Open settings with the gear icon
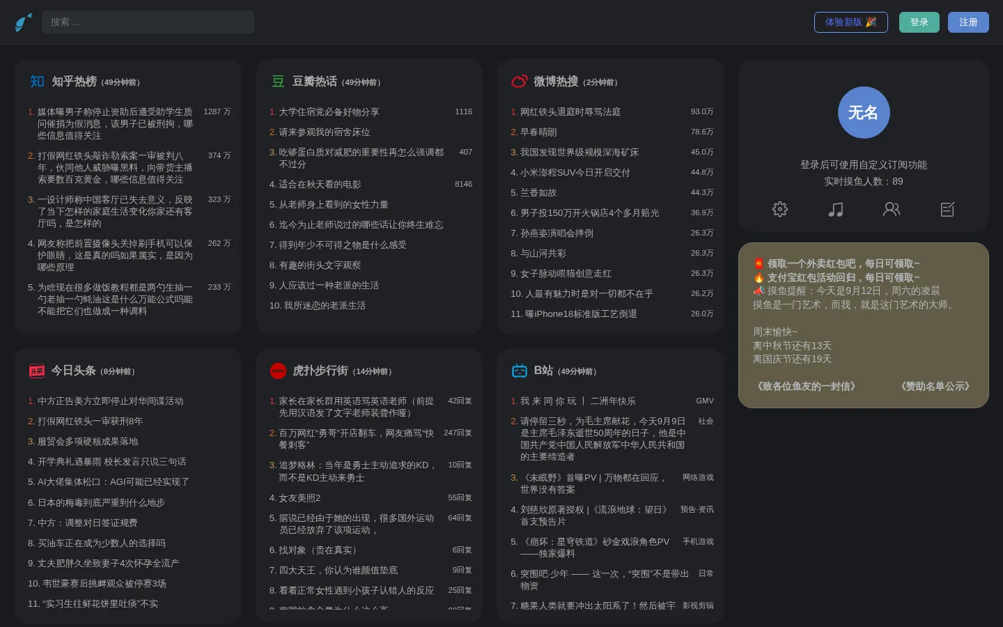Viewport: 1003px width, 627px height. [x=780, y=209]
